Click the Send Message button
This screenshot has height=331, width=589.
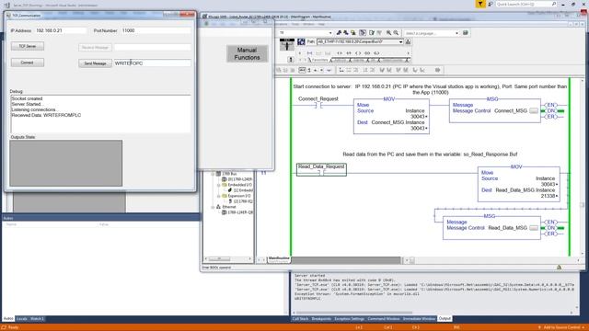point(95,63)
